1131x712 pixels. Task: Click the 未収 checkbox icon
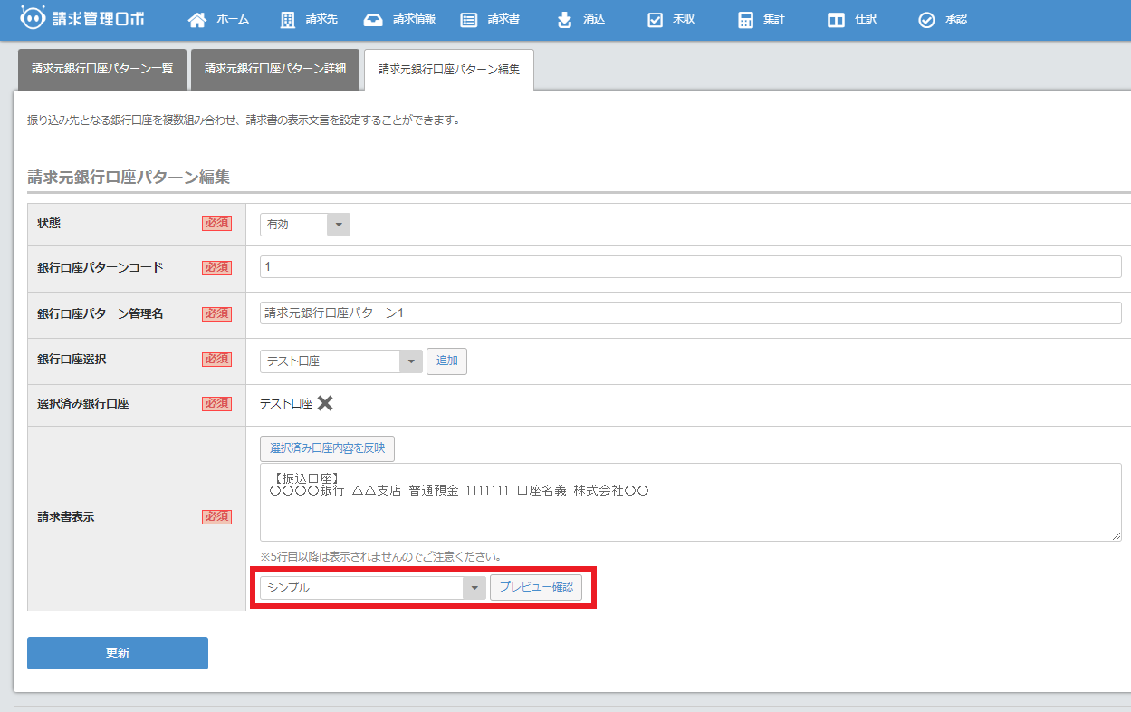(x=656, y=20)
